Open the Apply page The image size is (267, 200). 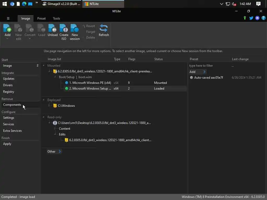(x=7, y=144)
